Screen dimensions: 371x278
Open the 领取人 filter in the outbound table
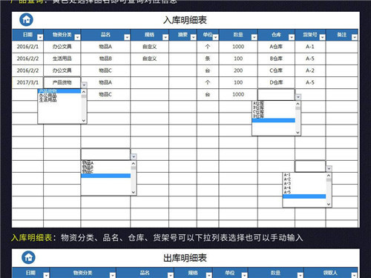click(354, 275)
